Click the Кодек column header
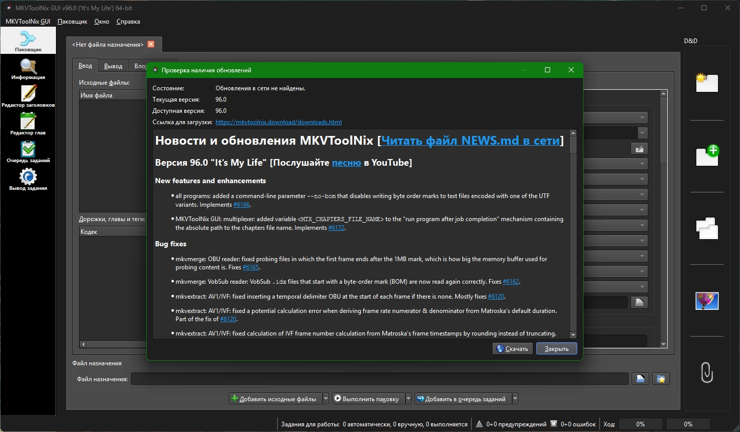740x432 pixels. [113, 232]
